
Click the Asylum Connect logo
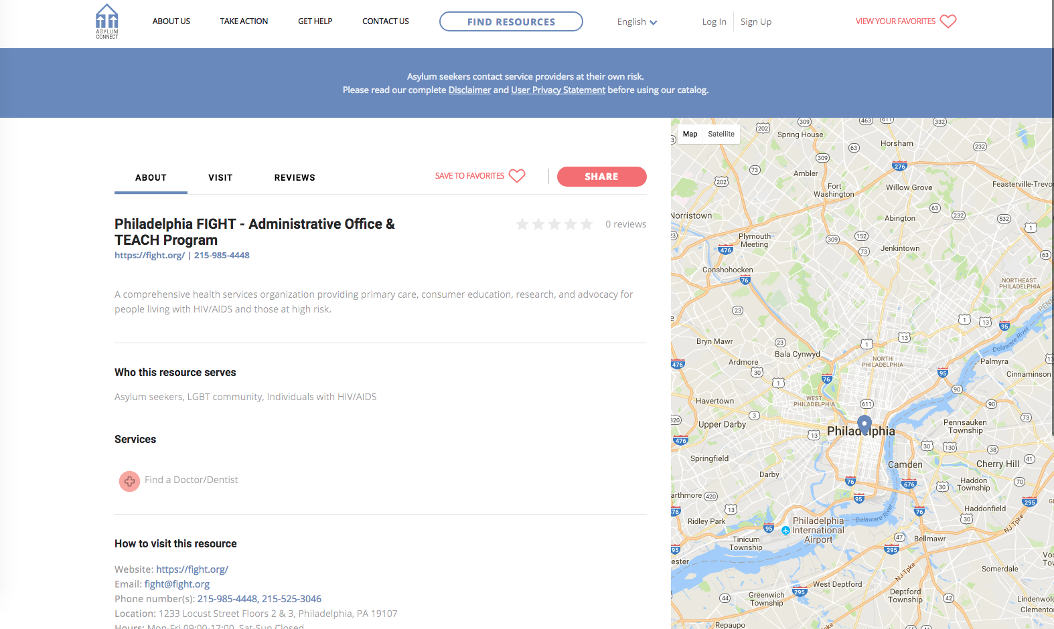(107, 21)
